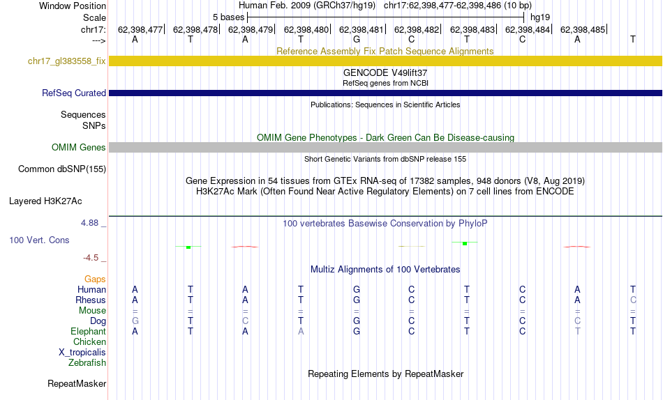The width and height of the screenshot is (663, 400).
Task: Click the chr17_gl383558_fix track label
Action: tap(67, 61)
